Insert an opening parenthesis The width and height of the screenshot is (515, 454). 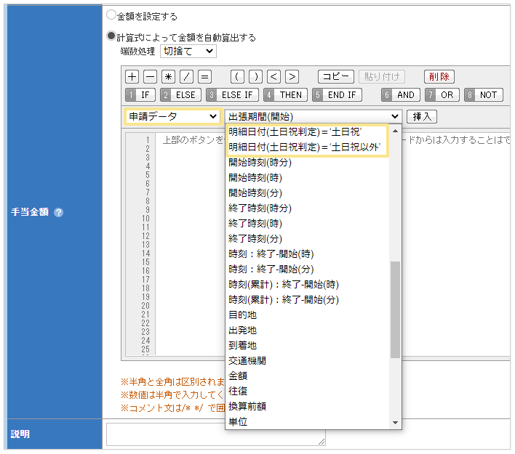click(237, 76)
